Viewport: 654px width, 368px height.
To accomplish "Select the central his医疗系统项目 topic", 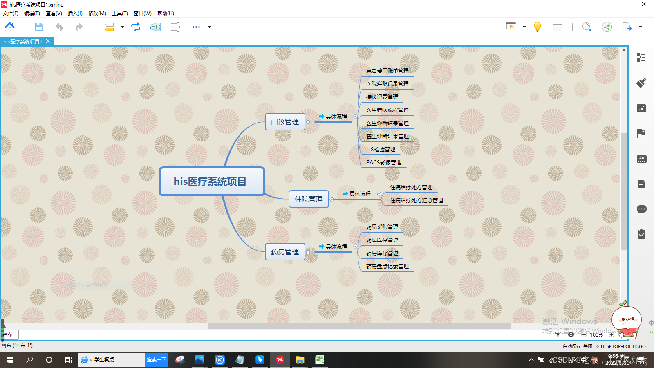I will 212,182.
